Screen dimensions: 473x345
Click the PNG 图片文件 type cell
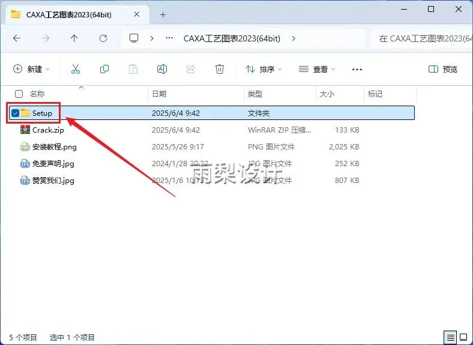(271, 147)
